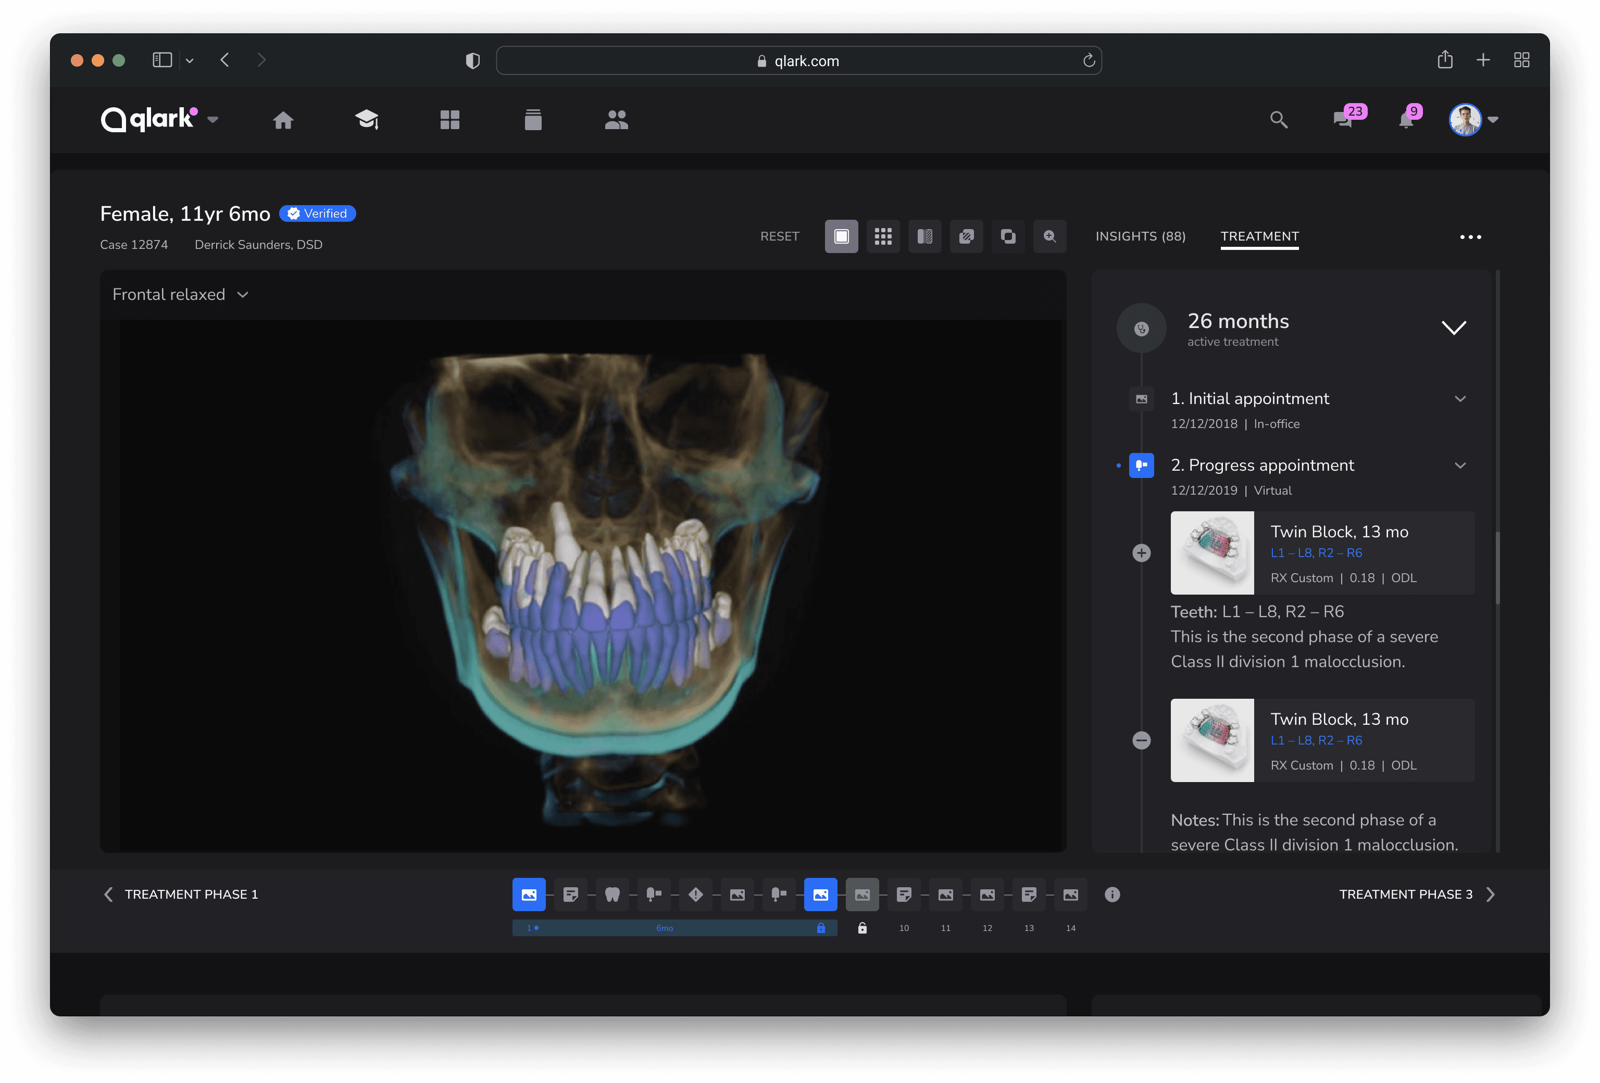Click the Initial appointment image icon on the timeline

1142,399
